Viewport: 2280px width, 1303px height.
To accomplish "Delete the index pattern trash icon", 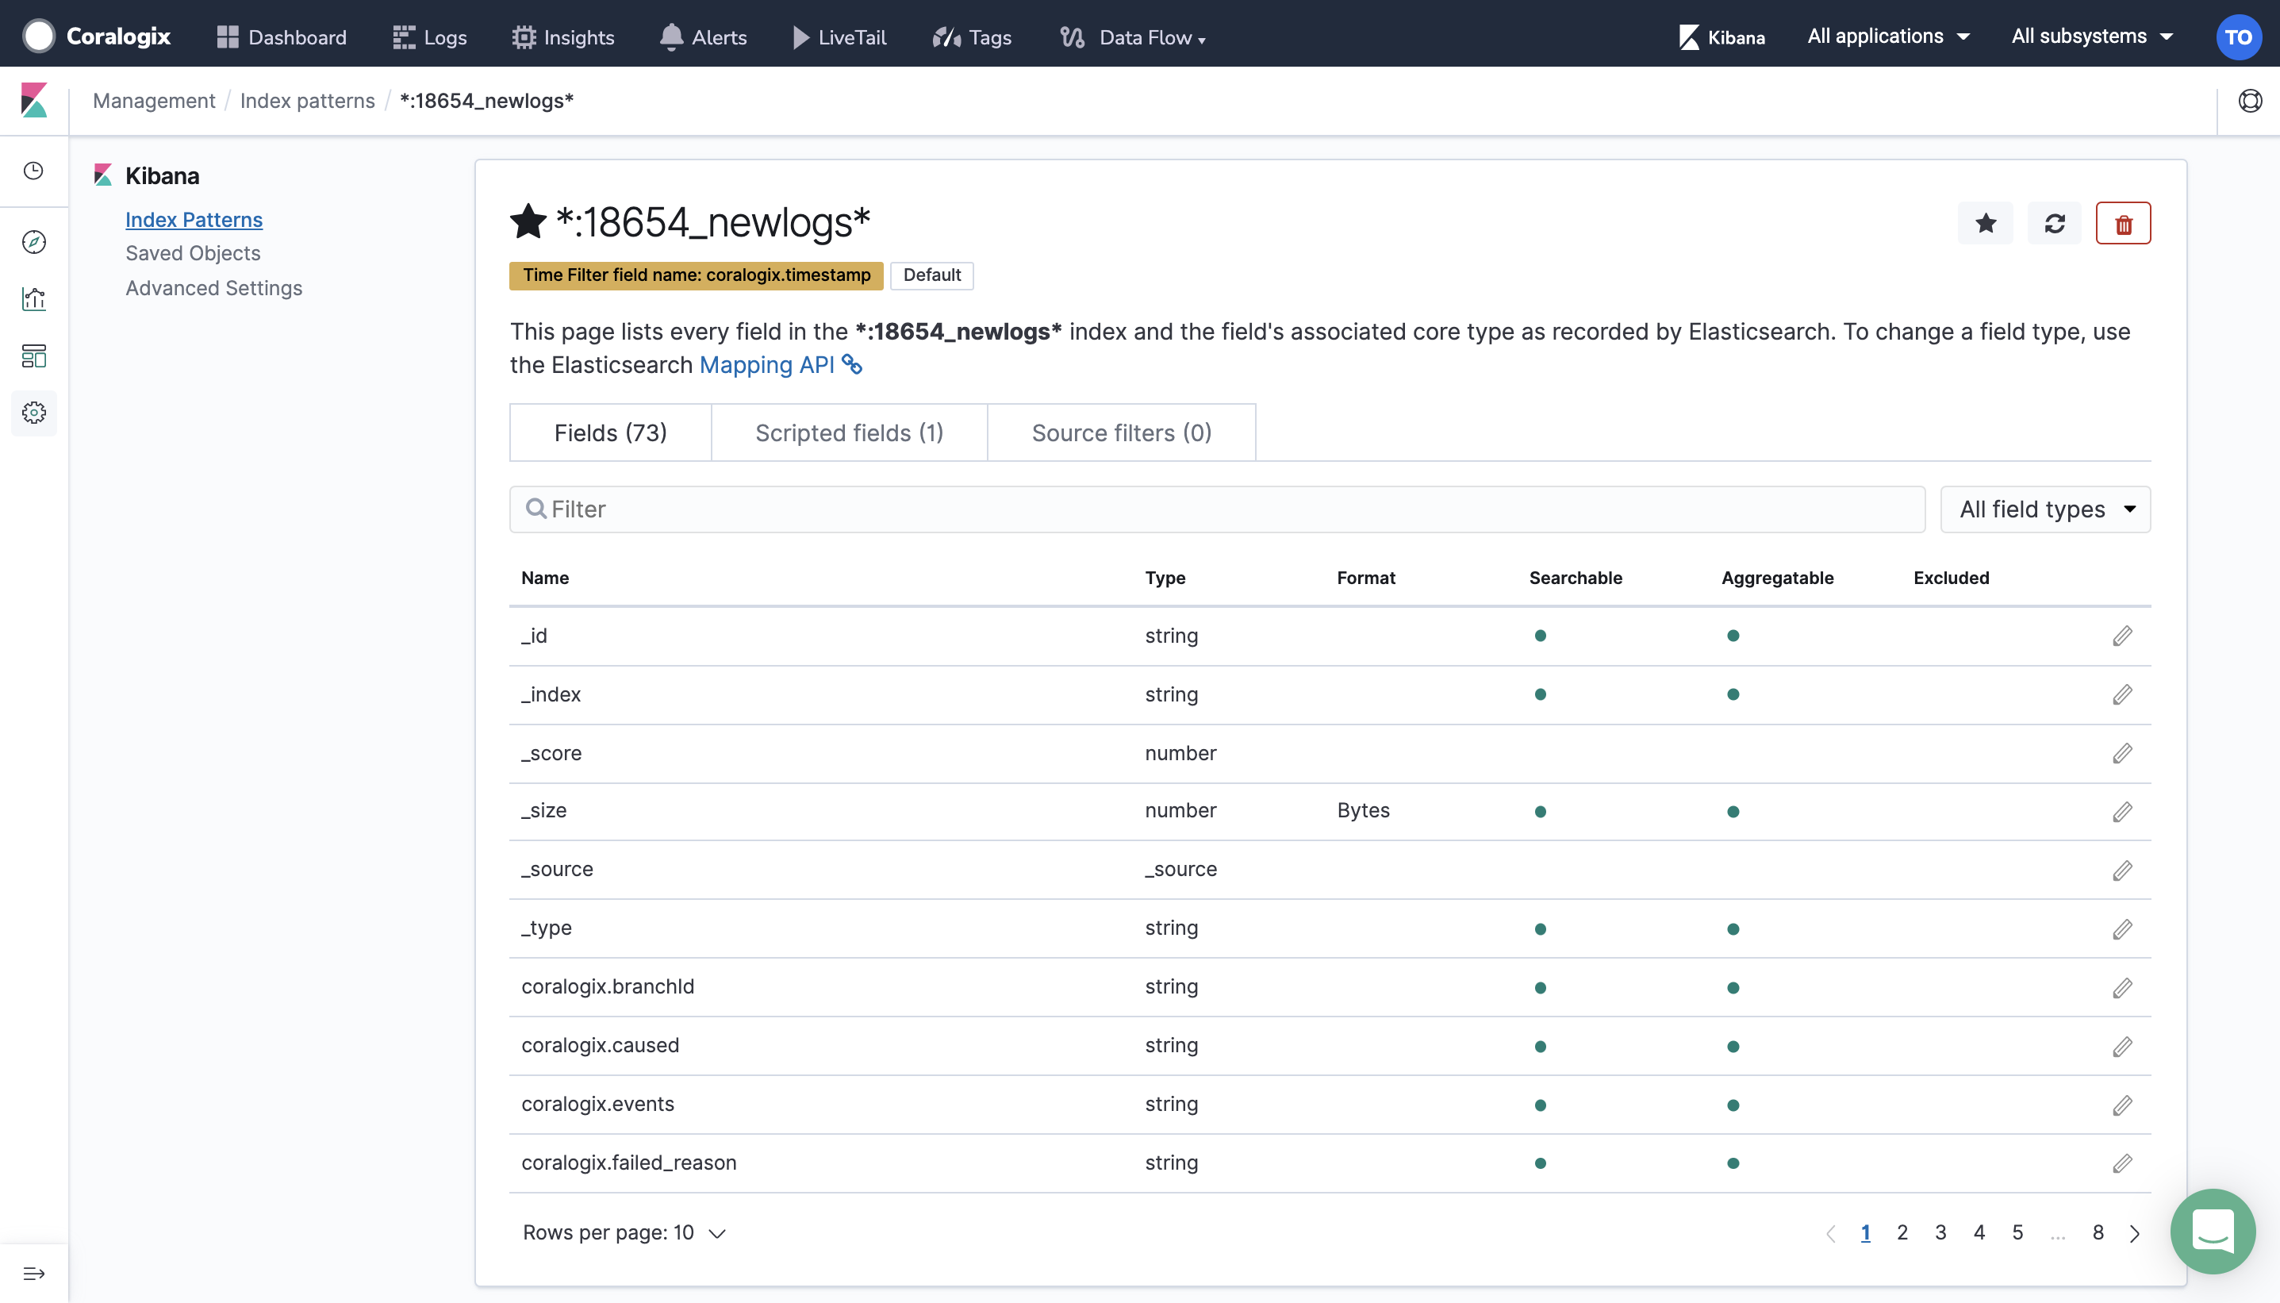I will [2124, 223].
